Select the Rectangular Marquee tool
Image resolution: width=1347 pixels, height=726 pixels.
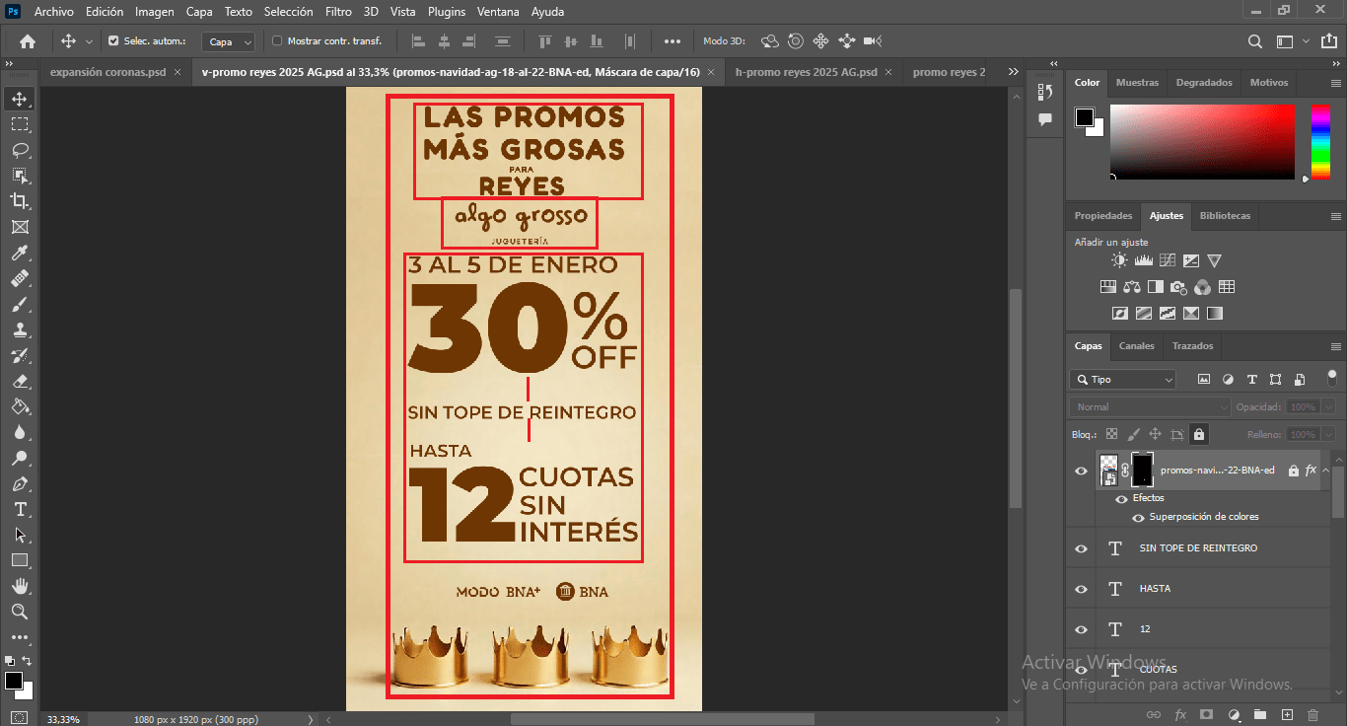click(20, 124)
